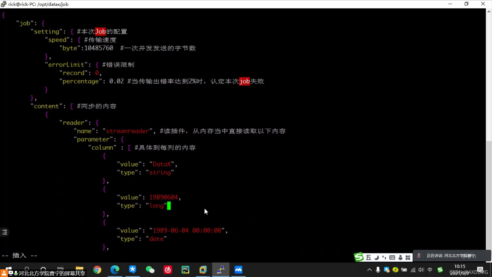
Task: Click the "column" key
Action: 102,147
